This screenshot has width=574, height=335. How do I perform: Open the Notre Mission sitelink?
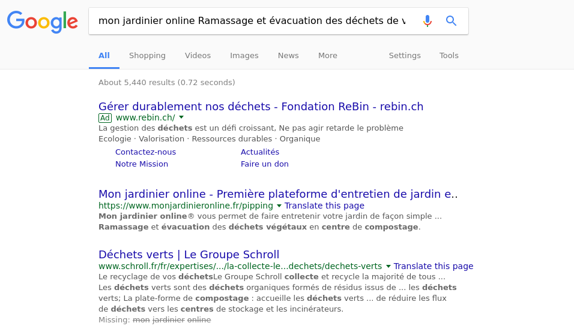pyautogui.click(x=142, y=164)
